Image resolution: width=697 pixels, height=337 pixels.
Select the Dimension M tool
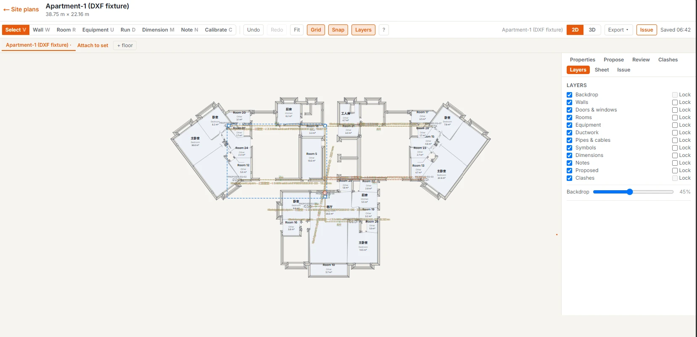(x=158, y=30)
